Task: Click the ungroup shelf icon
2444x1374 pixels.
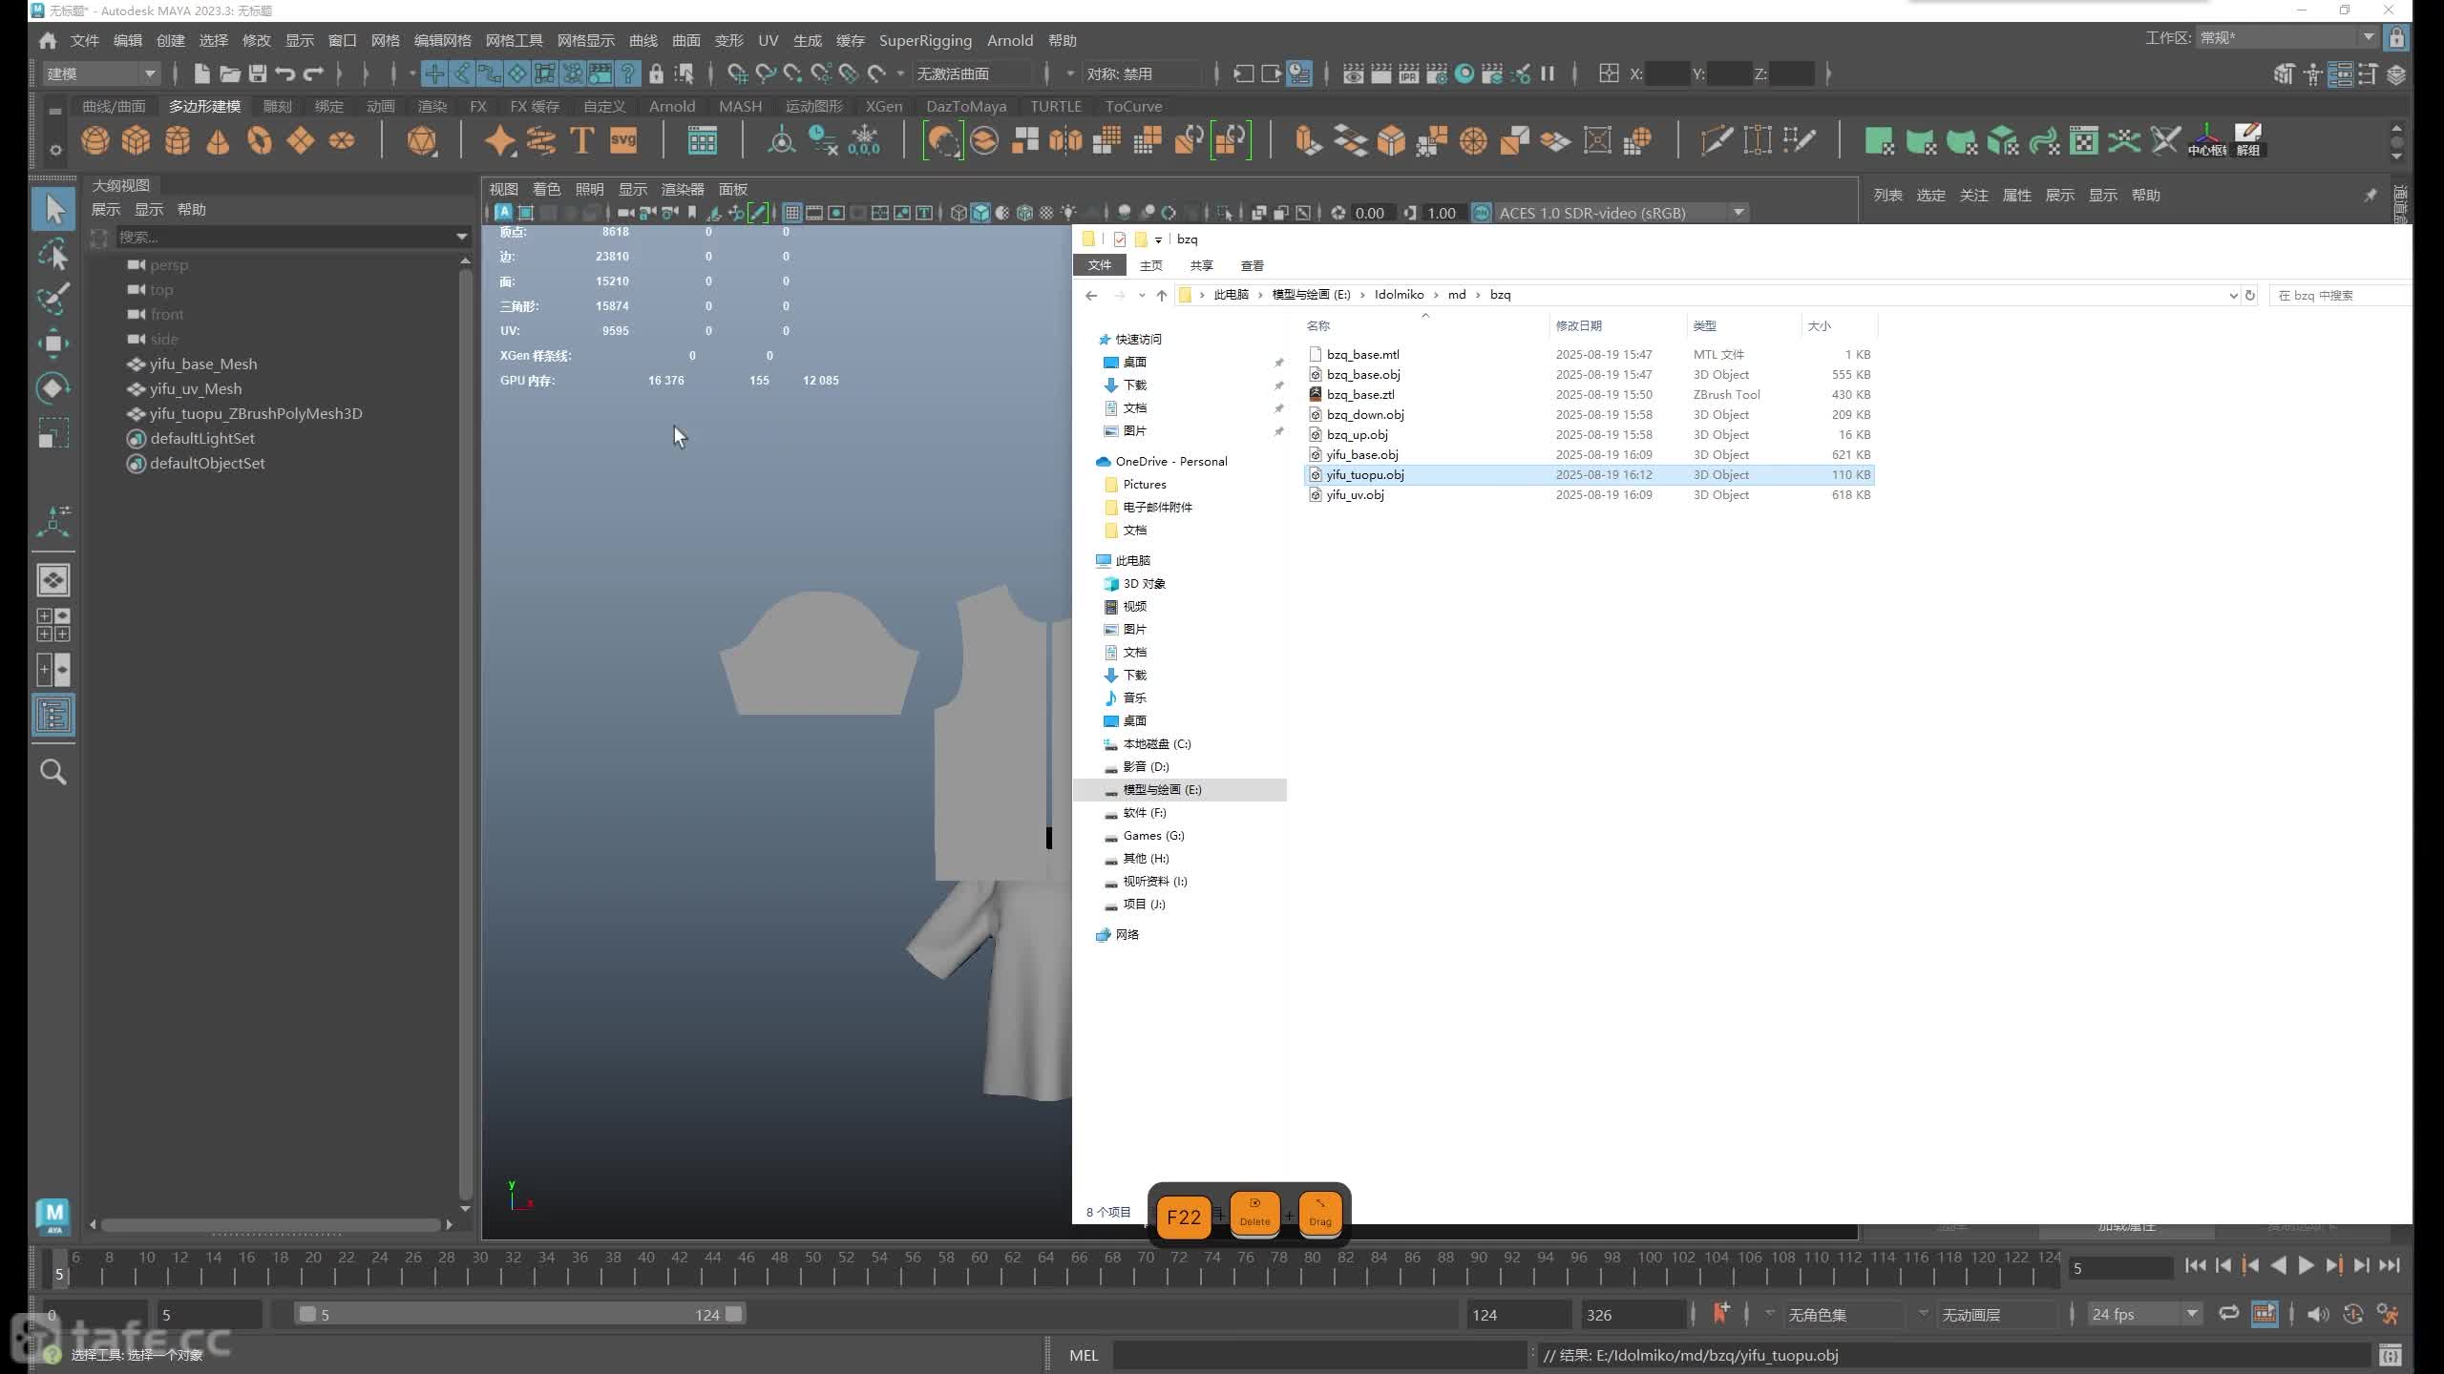Action: 2248,141
